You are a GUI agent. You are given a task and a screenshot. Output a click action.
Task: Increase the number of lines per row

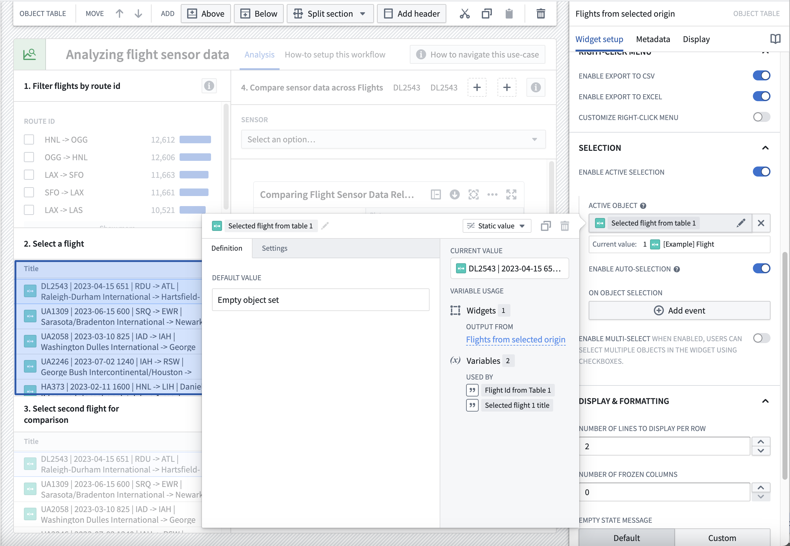pyautogui.click(x=760, y=442)
